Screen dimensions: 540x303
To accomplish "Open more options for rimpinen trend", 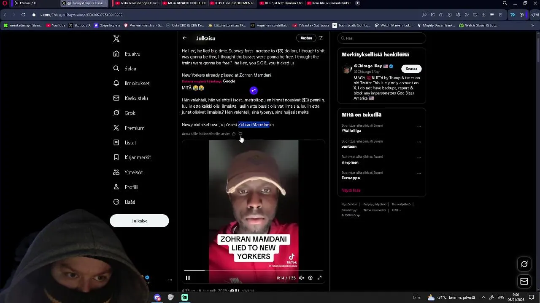I will point(419,157).
